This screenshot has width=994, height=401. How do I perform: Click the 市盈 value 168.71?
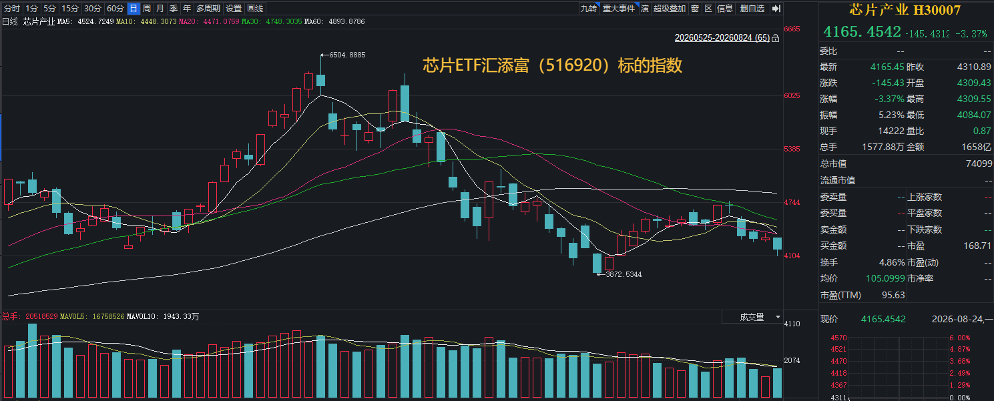coord(978,246)
